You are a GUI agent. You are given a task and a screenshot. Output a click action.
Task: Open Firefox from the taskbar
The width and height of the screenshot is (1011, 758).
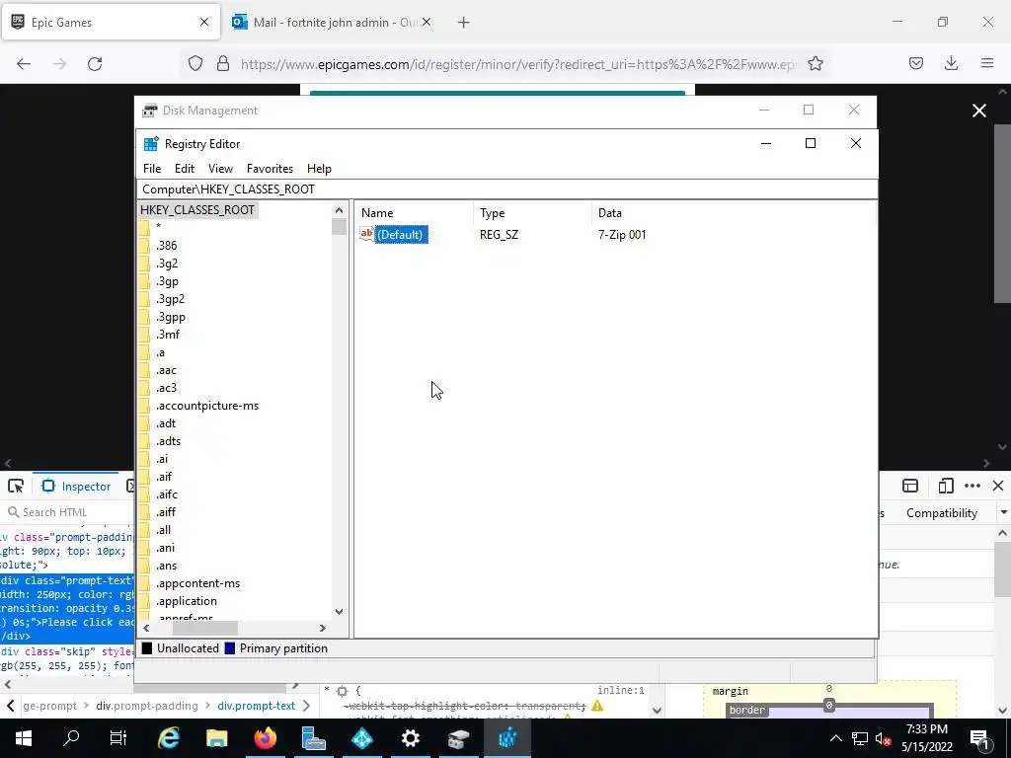click(x=265, y=738)
